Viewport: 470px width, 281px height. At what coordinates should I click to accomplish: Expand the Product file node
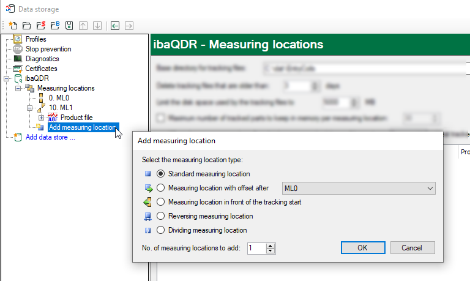pyautogui.click(x=41, y=118)
